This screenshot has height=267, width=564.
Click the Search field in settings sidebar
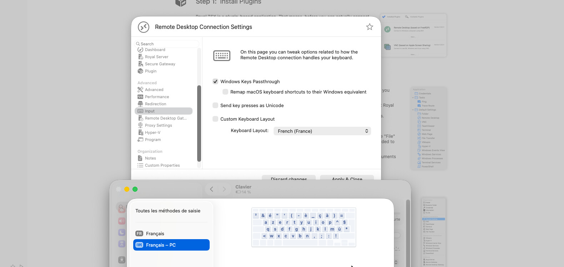click(x=167, y=44)
